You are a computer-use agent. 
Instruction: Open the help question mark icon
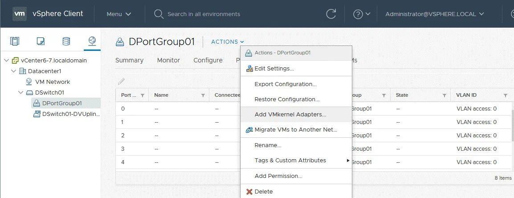click(358, 14)
